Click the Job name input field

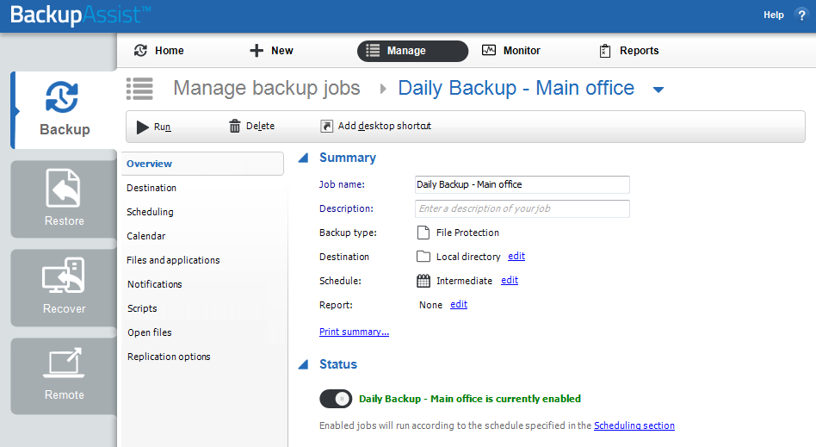coord(522,184)
